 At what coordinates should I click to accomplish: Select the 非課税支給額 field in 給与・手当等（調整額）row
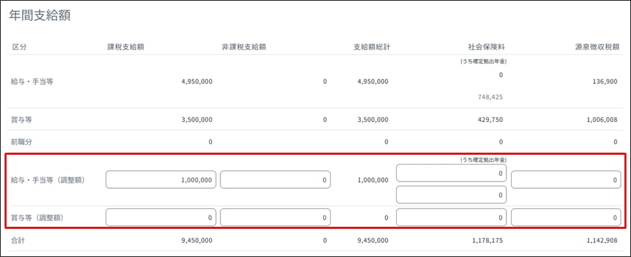click(x=275, y=180)
